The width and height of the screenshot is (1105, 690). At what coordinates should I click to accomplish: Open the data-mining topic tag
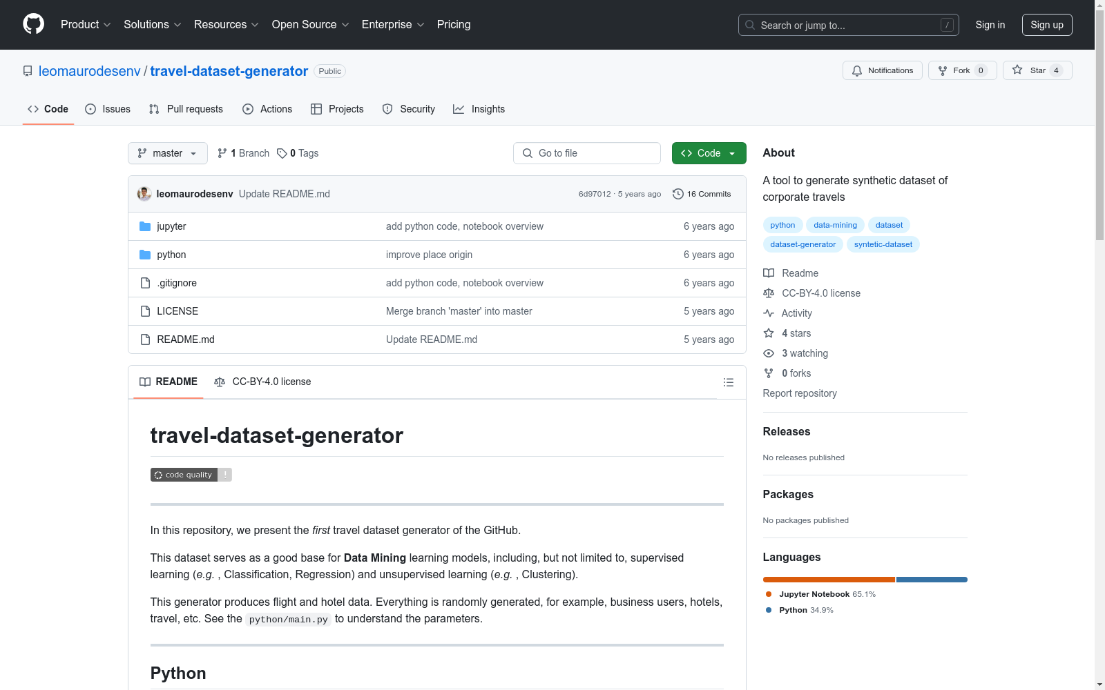835,225
